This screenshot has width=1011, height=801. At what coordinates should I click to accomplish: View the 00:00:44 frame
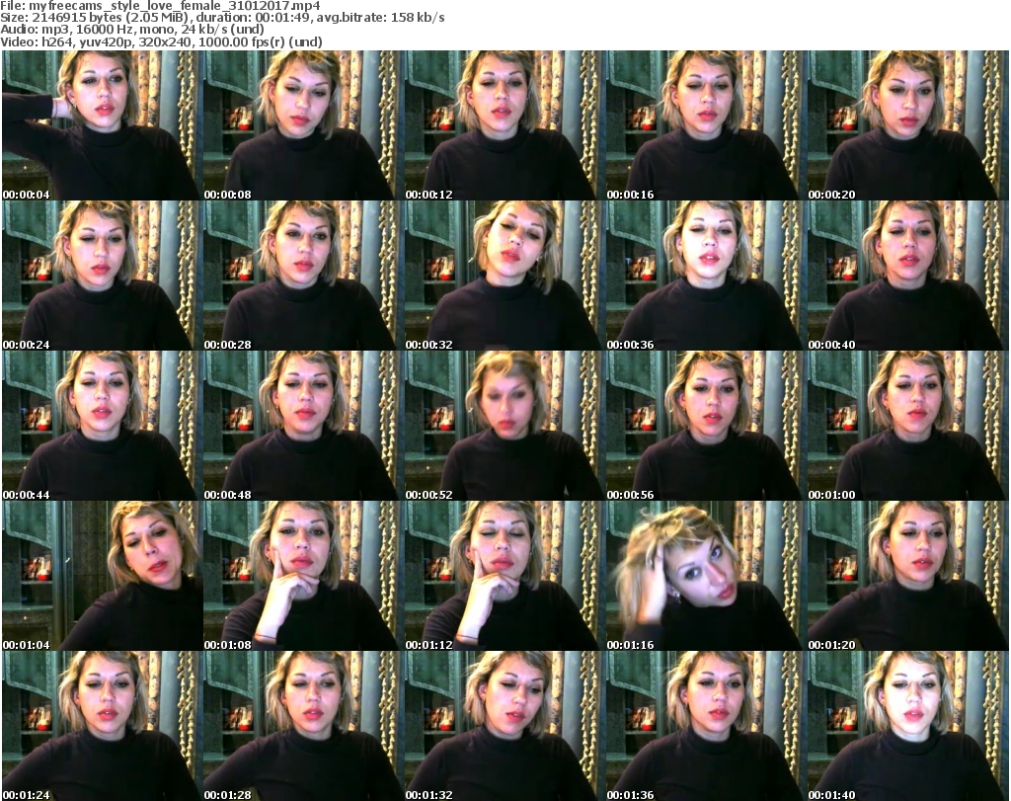[102, 426]
